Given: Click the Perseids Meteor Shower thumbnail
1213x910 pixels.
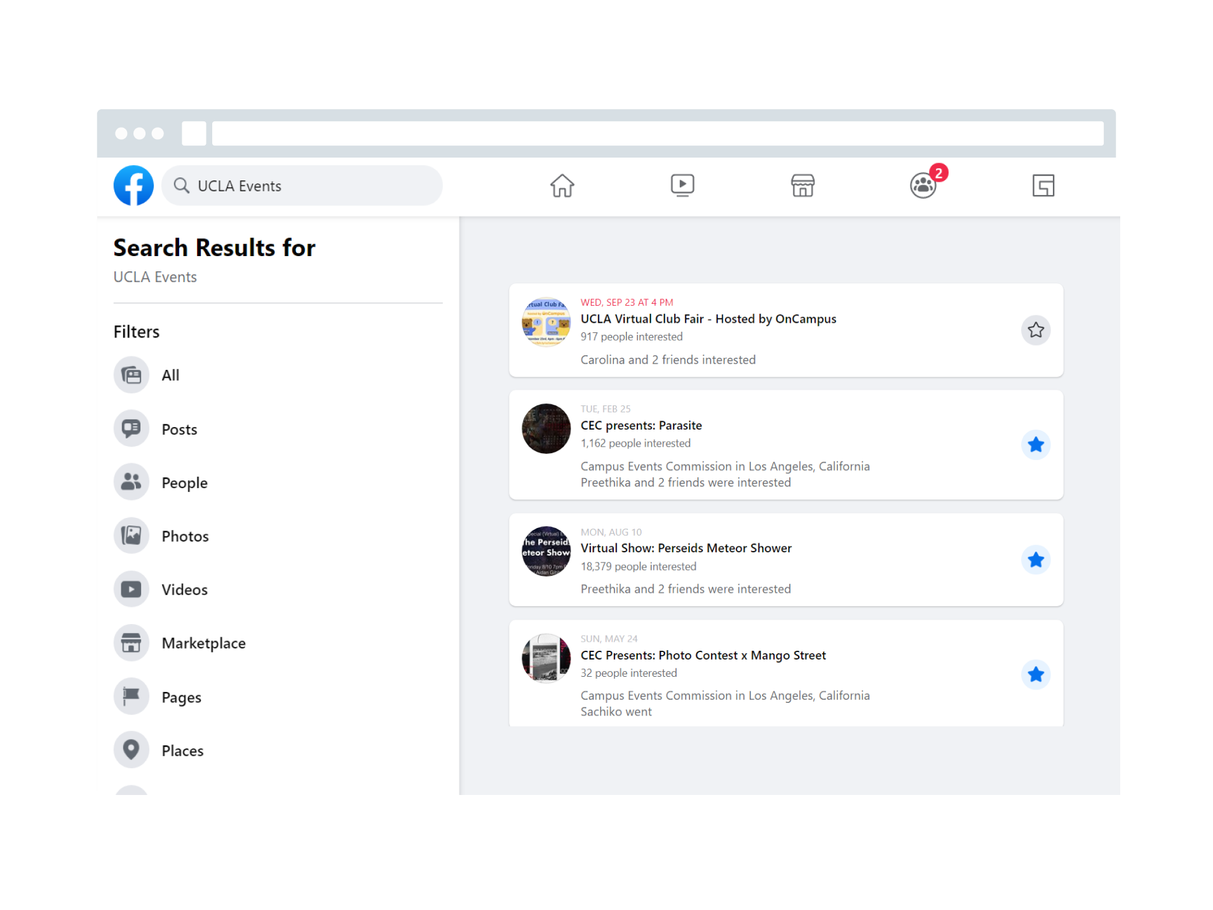Looking at the screenshot, I should click(x=546, y=551).
